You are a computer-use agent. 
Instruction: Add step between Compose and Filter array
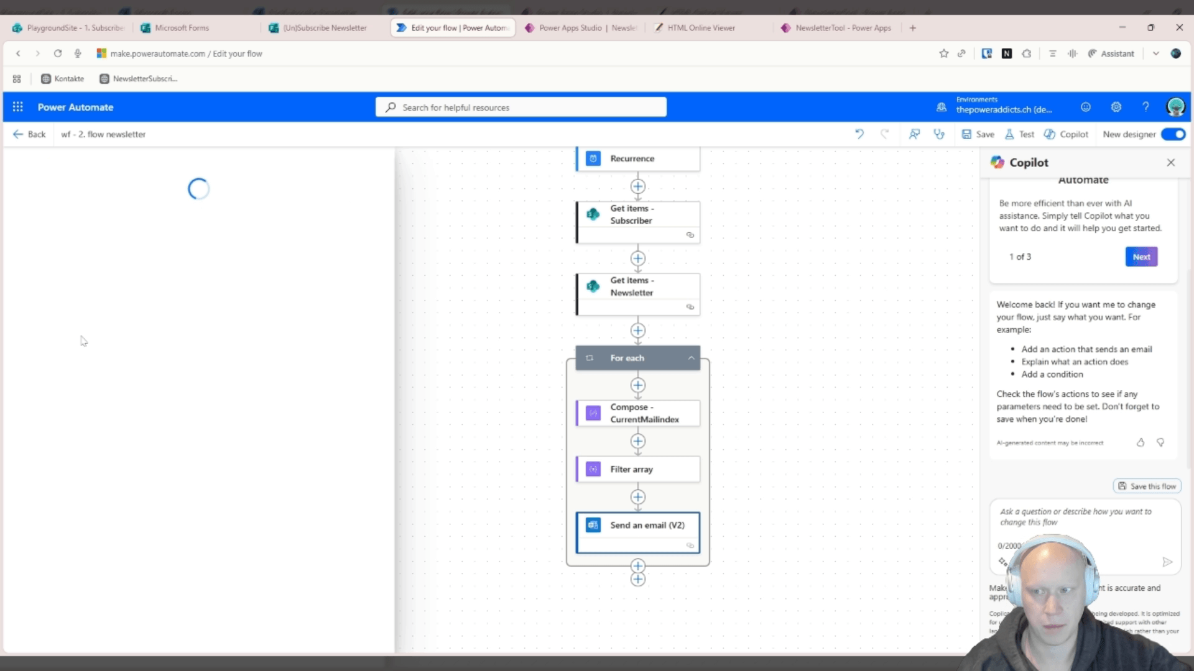click(637, 441)
